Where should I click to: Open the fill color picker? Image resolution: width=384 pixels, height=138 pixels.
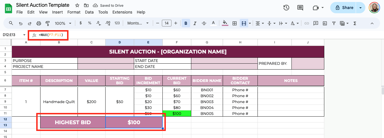click(225, 23)
